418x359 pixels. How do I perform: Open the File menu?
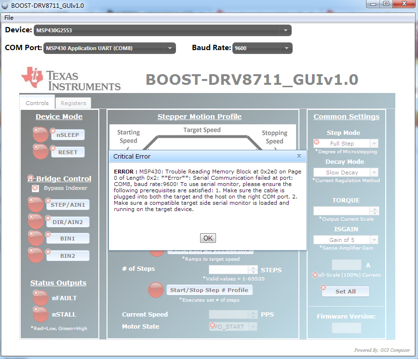pyautogui.click(x=9, y=18)
